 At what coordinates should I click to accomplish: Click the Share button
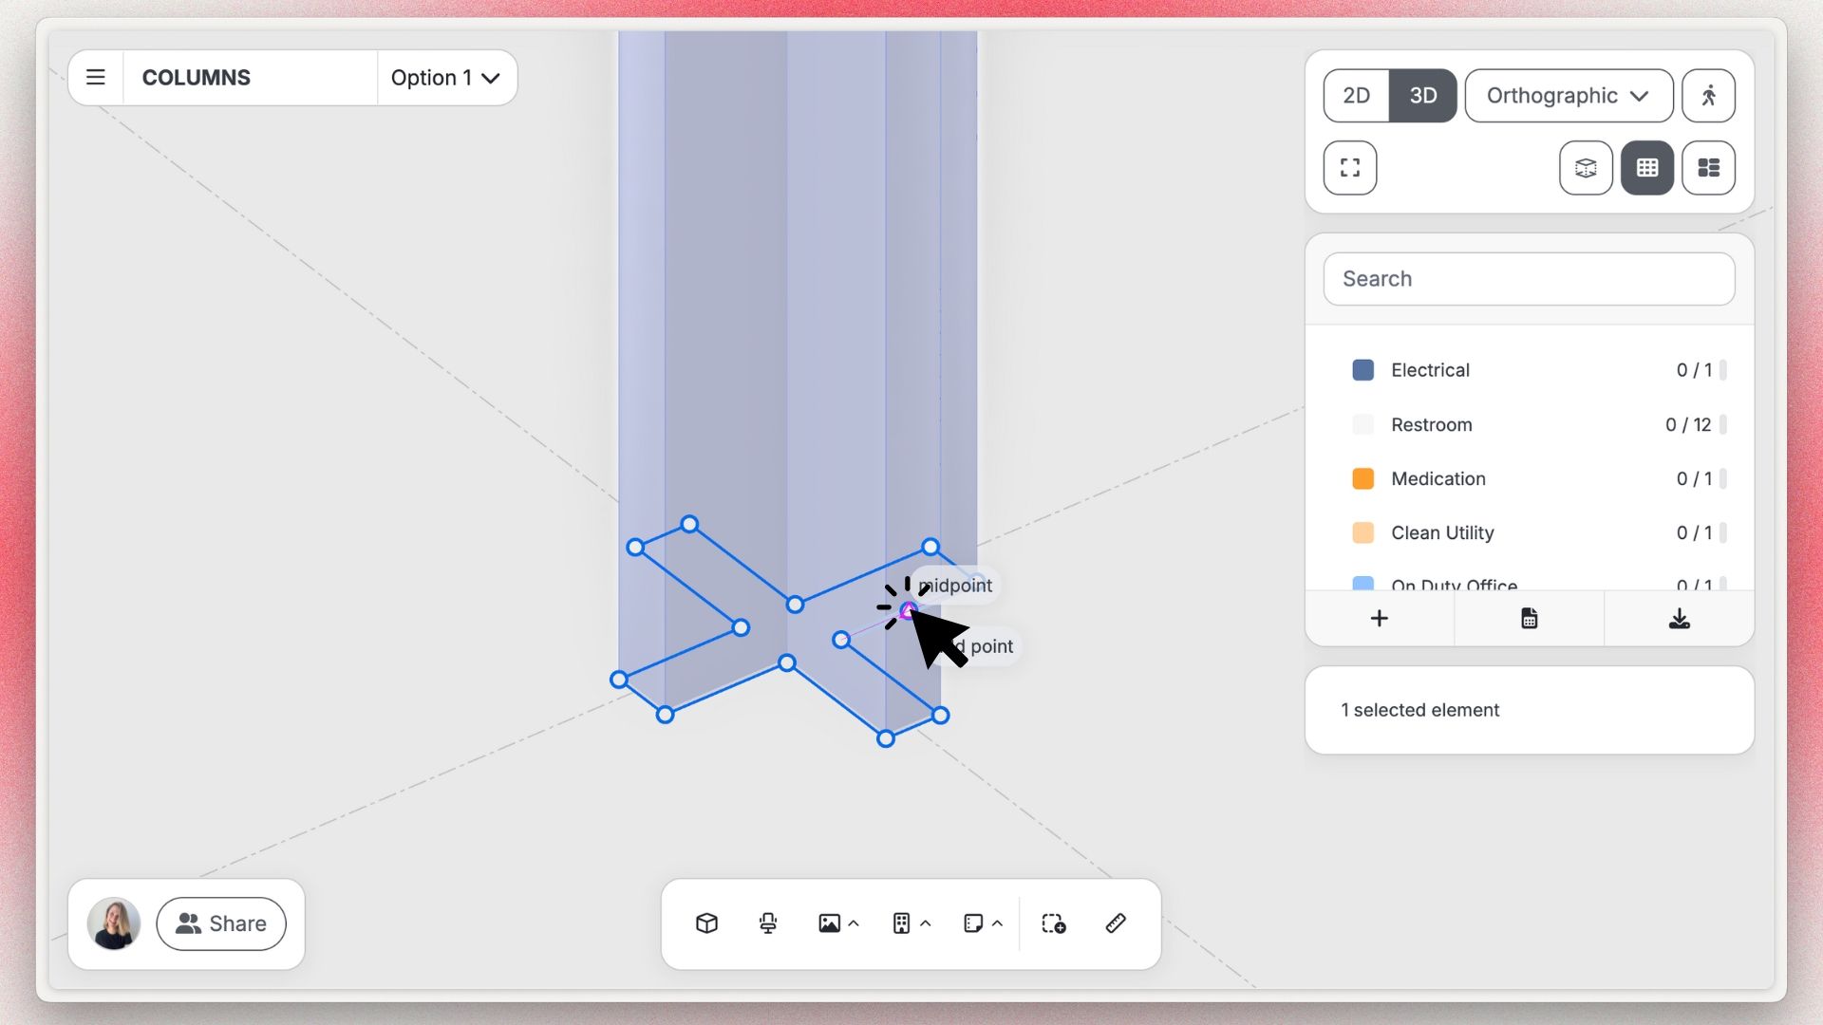tap(221, 923)
